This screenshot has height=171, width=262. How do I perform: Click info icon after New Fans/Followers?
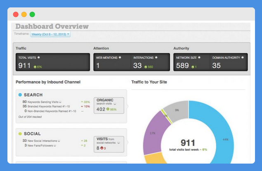coord(55,145)
